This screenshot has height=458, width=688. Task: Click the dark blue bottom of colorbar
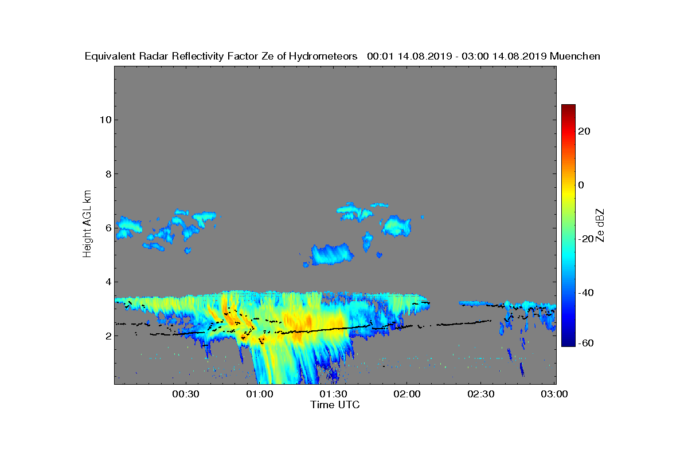point(568,342)
